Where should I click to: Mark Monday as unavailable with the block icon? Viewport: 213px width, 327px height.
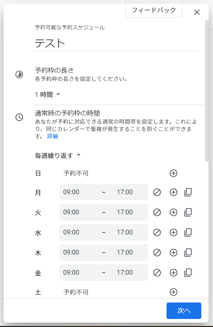[x=157, y=192]
